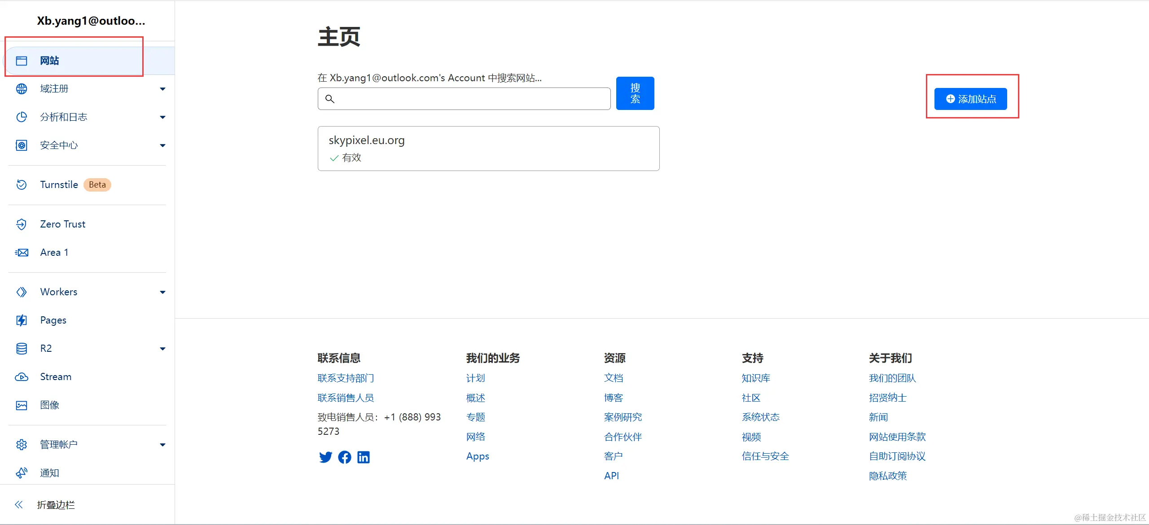Screen dimensions: 1149x525
Task: Open the Stream section
Action: tap(55, 376)
